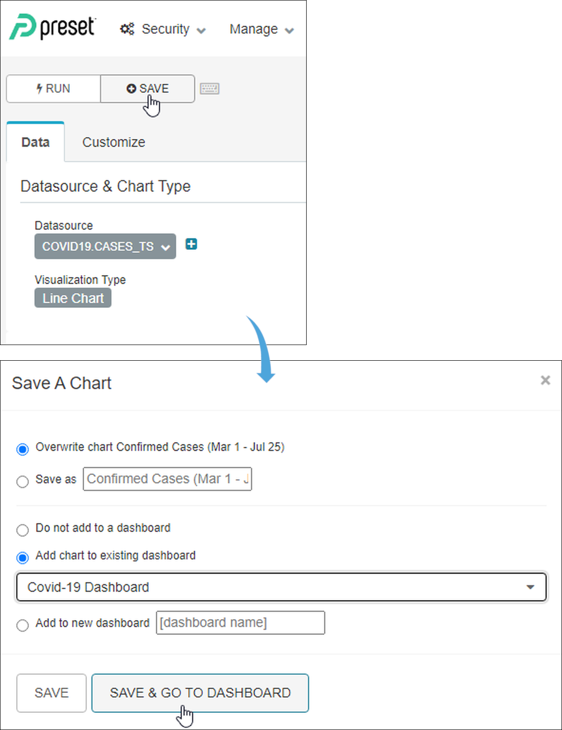This screenshot has height=730, width=562.
Task: Change the Line Chart visualization type
Action: coord(73,298)
